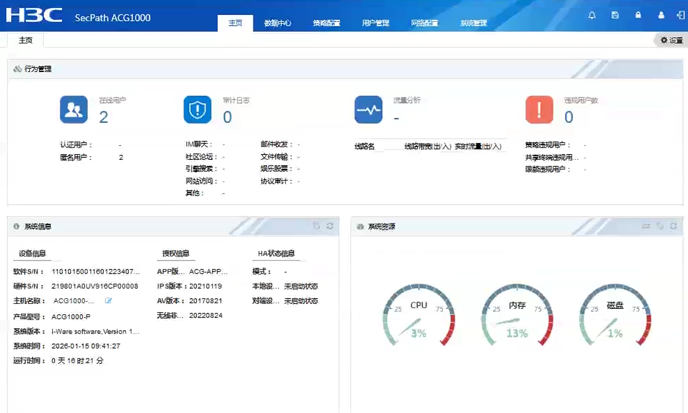
Task: Click the violation count under 违规用户数
Action: point(569,117)
